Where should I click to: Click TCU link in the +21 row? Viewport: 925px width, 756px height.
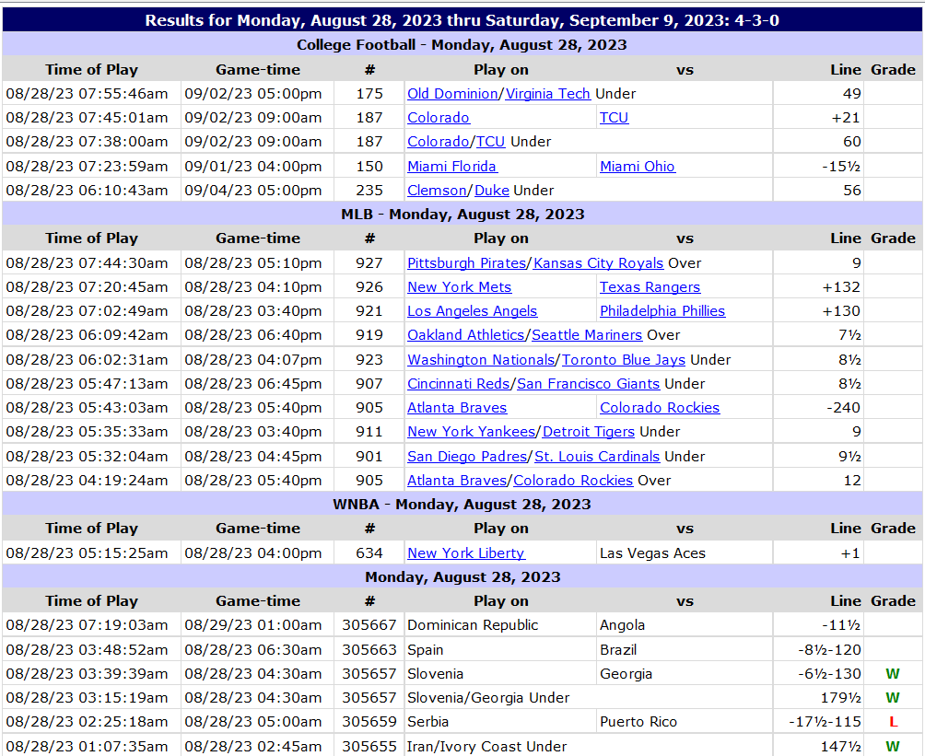[615, 118]
